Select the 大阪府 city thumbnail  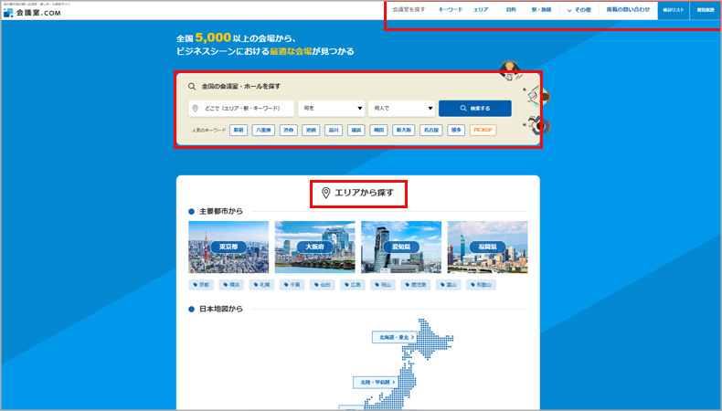tap(314, 247)
